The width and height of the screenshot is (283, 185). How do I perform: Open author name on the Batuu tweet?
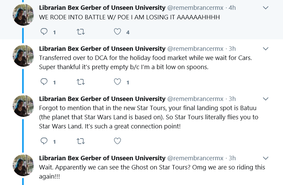tap(102, 99)
